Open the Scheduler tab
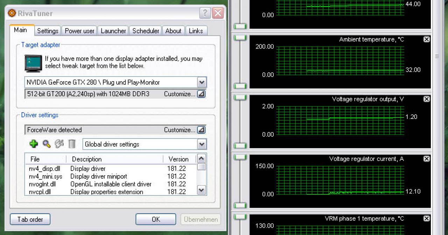The width and height of the screenshot is (448, 235). (x=146, y=31)
